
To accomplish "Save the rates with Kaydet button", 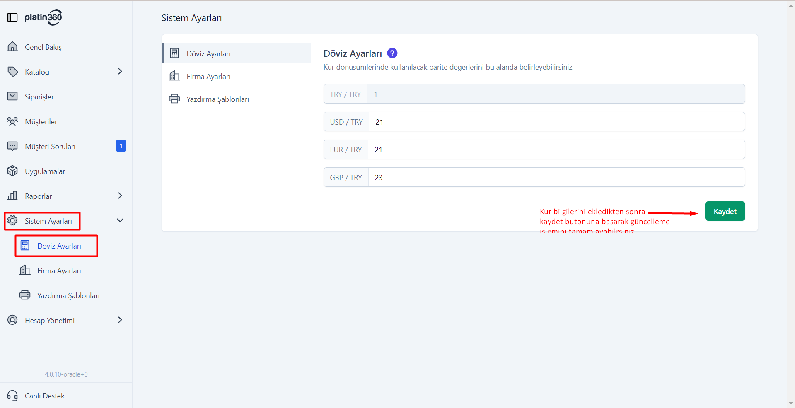I will pos(725,211).
